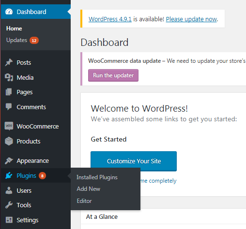Select Editor in the Plugins flyout

(x=84, y=201)
